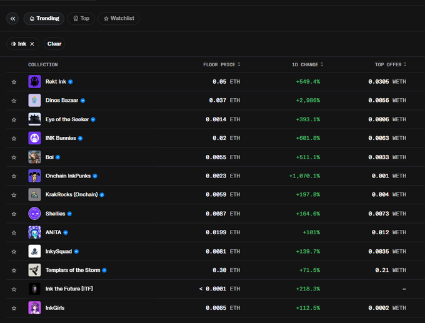Click the verified badge next to Onchain InkPunks
The image size is (425, 323).
(x=95, y=176)
